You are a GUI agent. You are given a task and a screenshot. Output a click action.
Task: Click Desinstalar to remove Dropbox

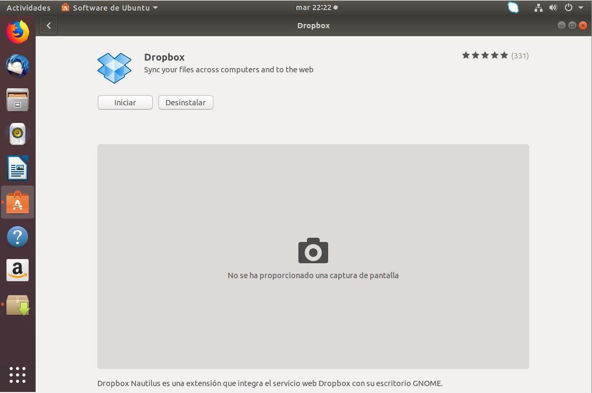(185, 103)
